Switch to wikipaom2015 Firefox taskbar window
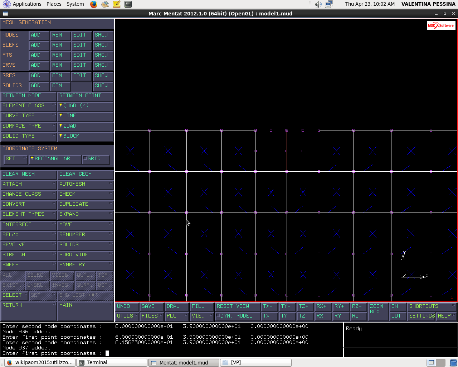458x367 pixels. [40, 362]
